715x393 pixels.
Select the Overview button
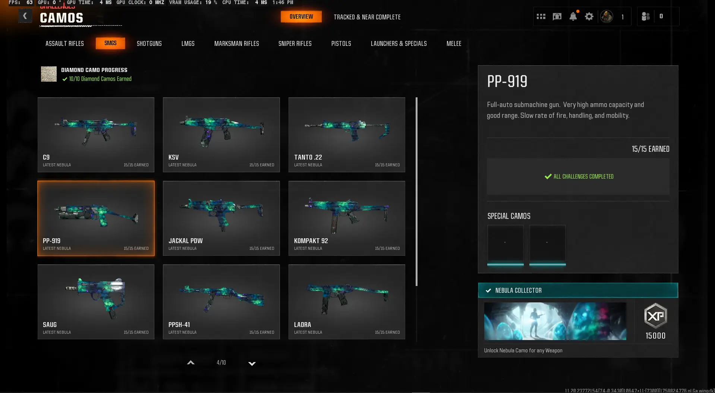(x=301, y=17)
